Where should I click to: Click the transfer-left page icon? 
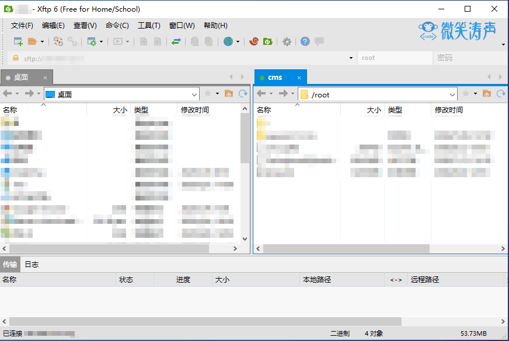(x=144, y=41)
